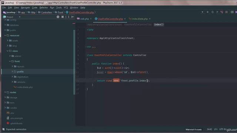Image resolution: width=237 pixels, height=133 pixels.
Task: Collapse the views folder
Action: pyautogui.click(x=7, y=51)
